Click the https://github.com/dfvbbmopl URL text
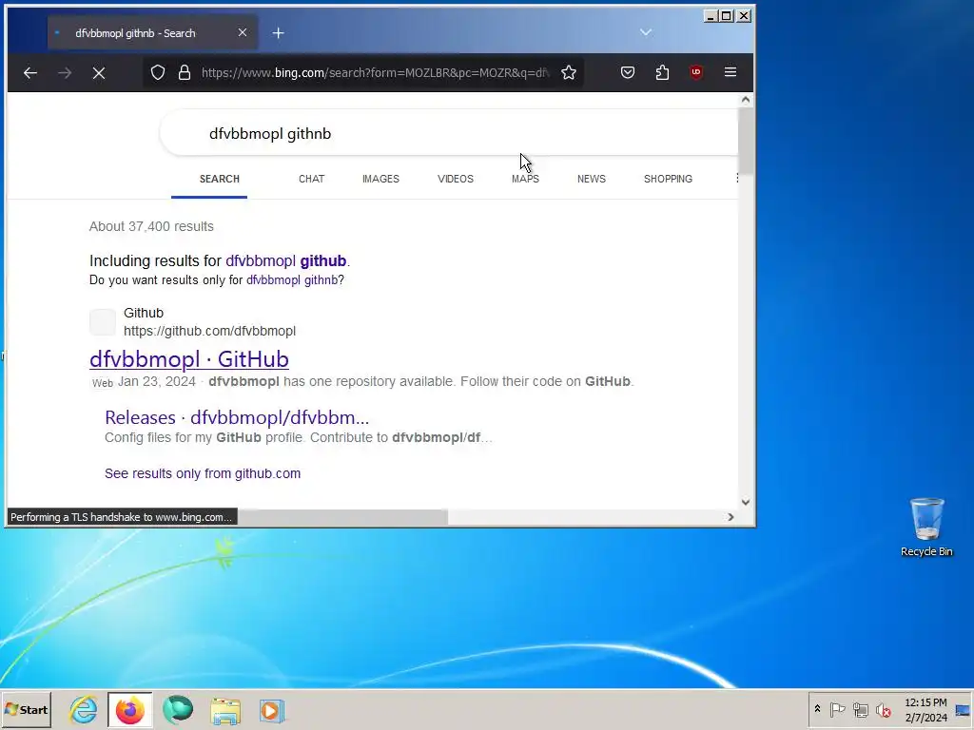Viewport: 974px width, 730px height. (x=209, y=331)
